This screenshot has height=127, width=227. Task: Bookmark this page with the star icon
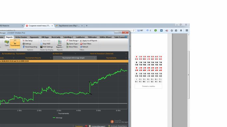(172, 30)
